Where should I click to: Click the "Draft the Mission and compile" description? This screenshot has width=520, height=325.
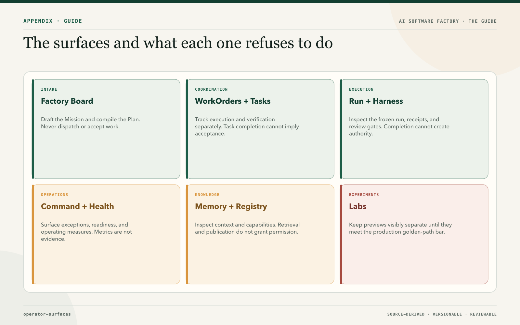pyautogui.click(x=91, y=123)
